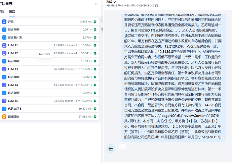Viewport: 232px width, 163px height.
Task: Click the LLM 13 node icon
Action: (4, 69)
